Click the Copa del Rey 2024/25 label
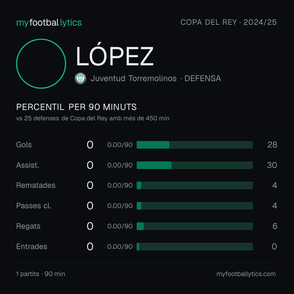This screenshot has height=294, width=294. pos(228,22)
